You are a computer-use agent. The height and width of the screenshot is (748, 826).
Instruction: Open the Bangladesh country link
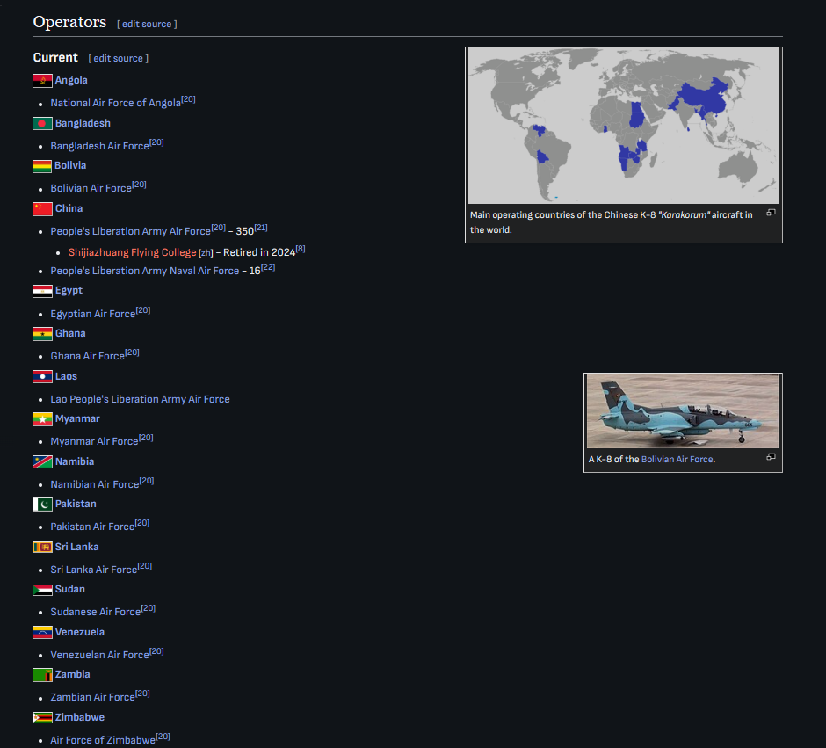pos(83,123)
